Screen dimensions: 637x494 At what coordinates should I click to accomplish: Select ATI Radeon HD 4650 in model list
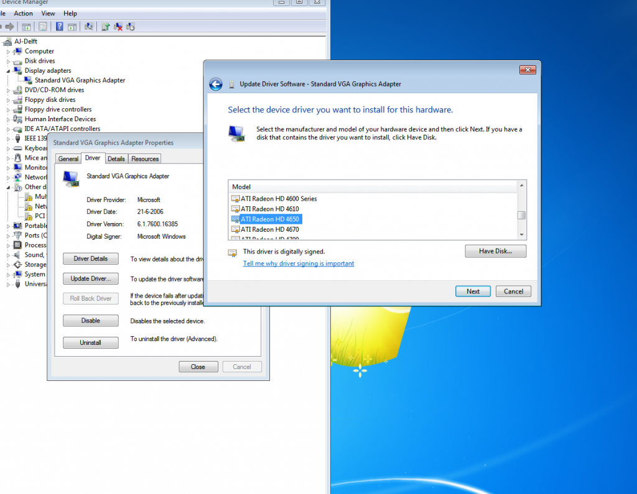click(x=266, y=219)
